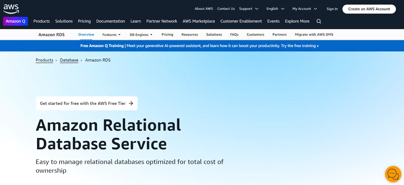This screenshot has height=185, width=404.
Task: Click the Easy to manage relational databases tagline
Action: (130, 166)
